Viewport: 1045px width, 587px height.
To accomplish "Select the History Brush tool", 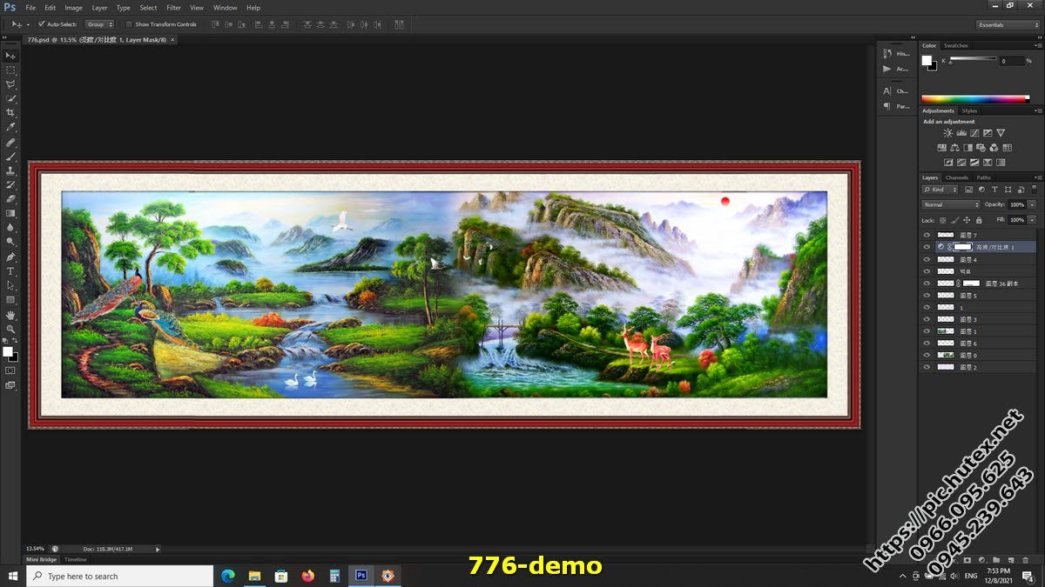I will click(x=10, y=184).
